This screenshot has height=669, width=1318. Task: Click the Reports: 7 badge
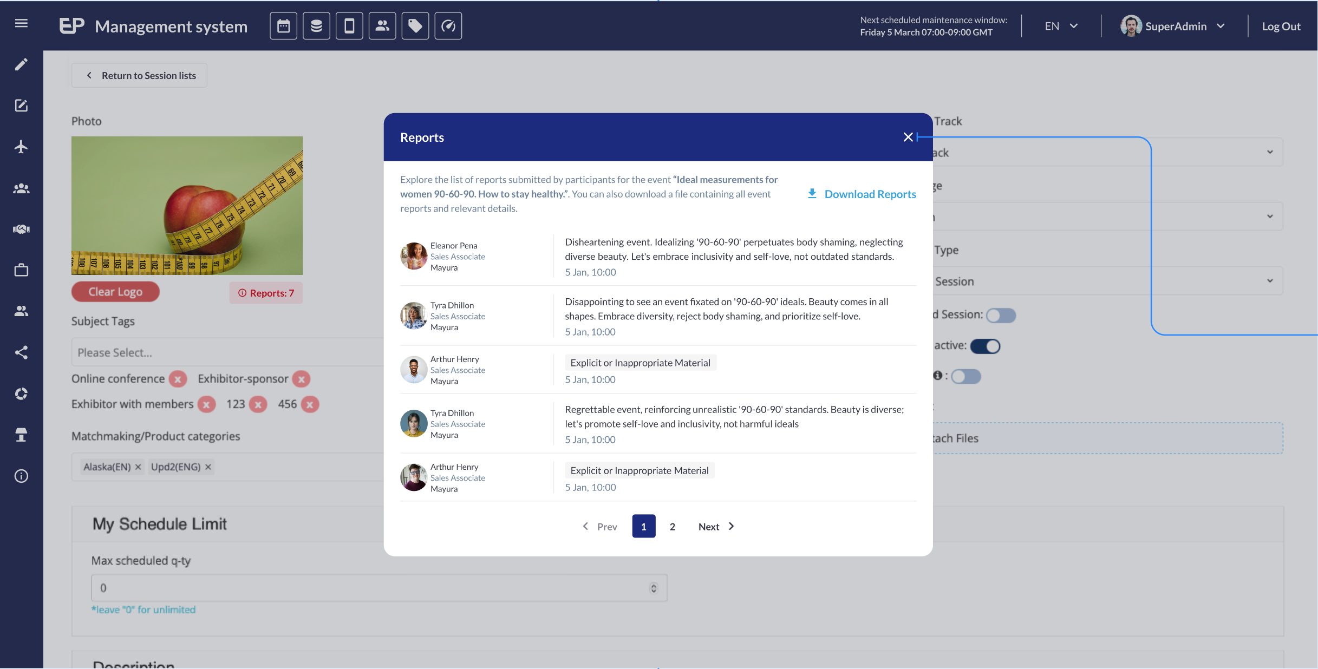pyautogui.click(x=266, y=293)
